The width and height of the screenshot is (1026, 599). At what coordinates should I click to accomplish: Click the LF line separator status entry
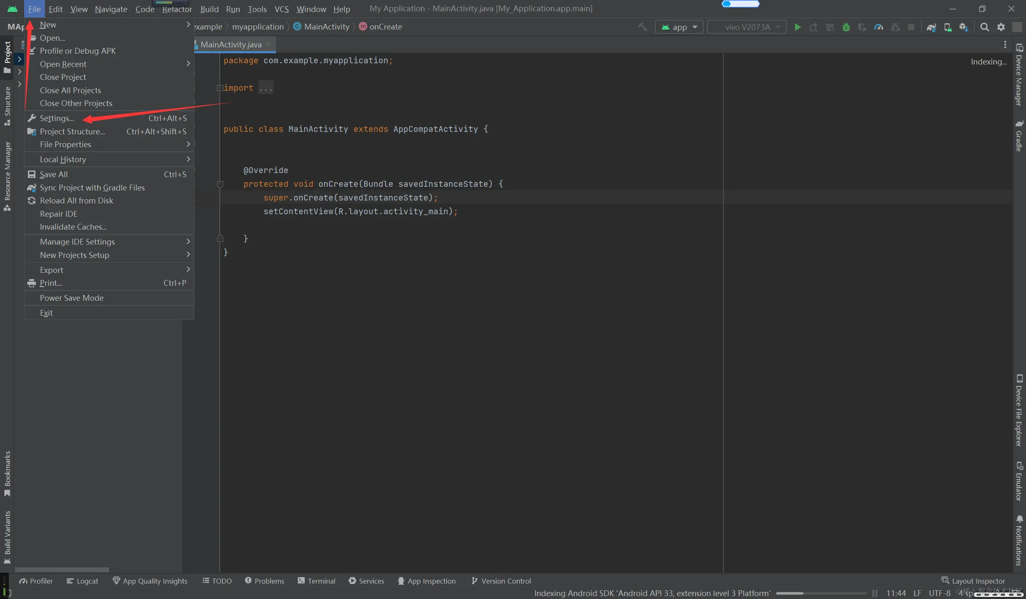[917, 593]
